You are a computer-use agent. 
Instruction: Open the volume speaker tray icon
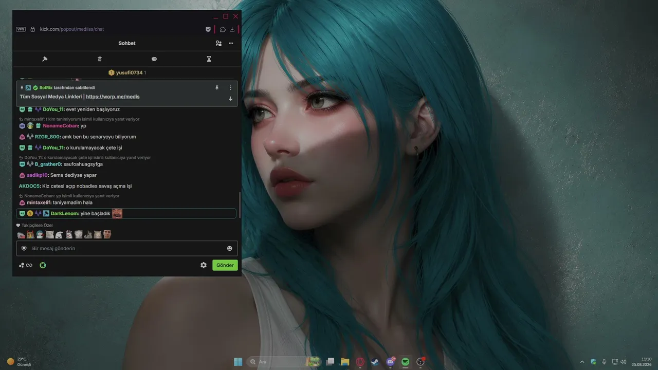point(624,362)
